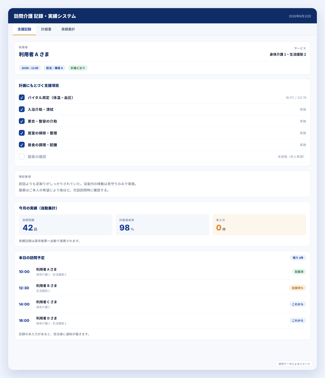This screenshot has width=325, height=378.
Task: Click the 残り 3件 badge
Action: coord(298,258)
